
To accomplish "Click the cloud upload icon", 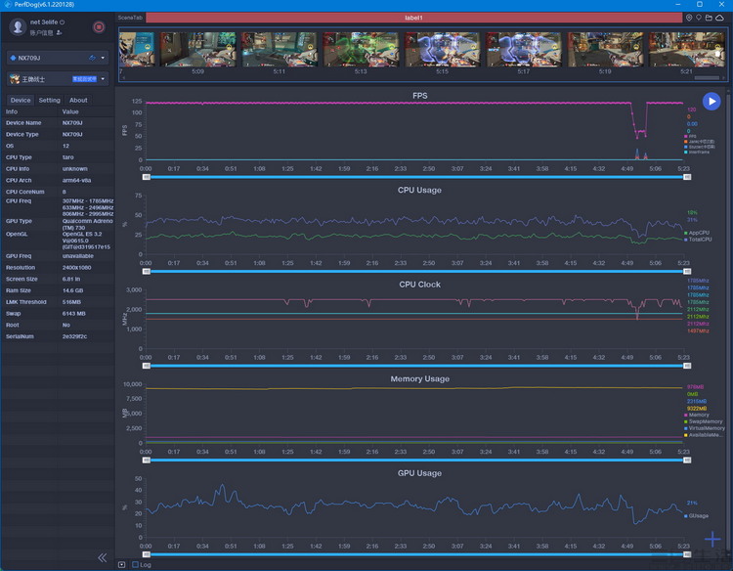I will click(x=719, y=18).
